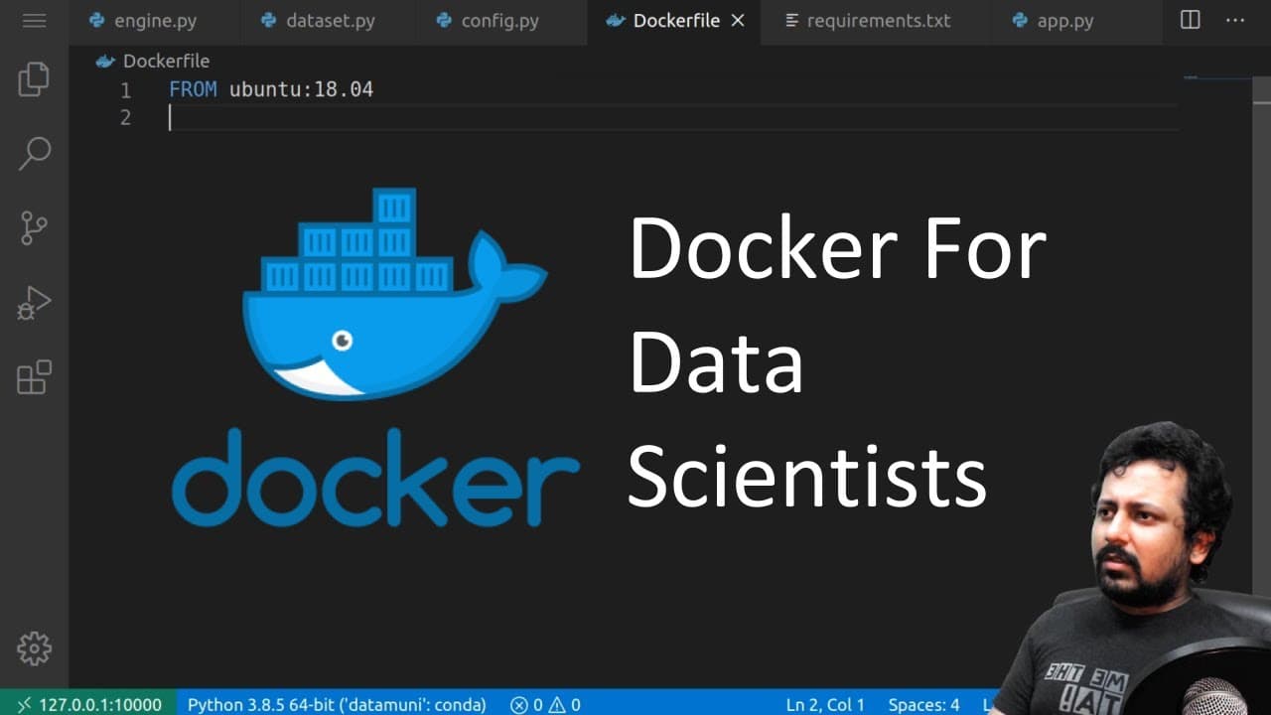Open the Explorer view in activity bar
1271x715 pixels.
pos(34,78)
